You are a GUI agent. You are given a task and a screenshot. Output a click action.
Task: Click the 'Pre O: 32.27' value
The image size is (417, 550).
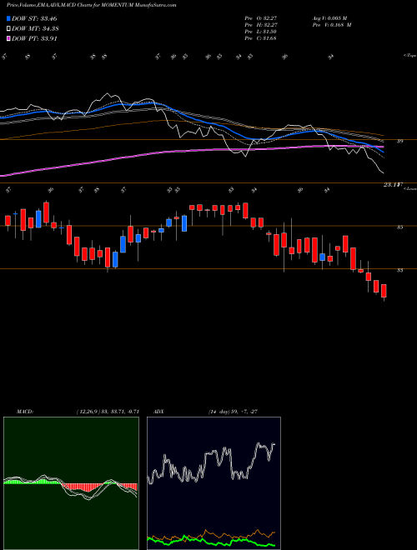coord(261,17)
